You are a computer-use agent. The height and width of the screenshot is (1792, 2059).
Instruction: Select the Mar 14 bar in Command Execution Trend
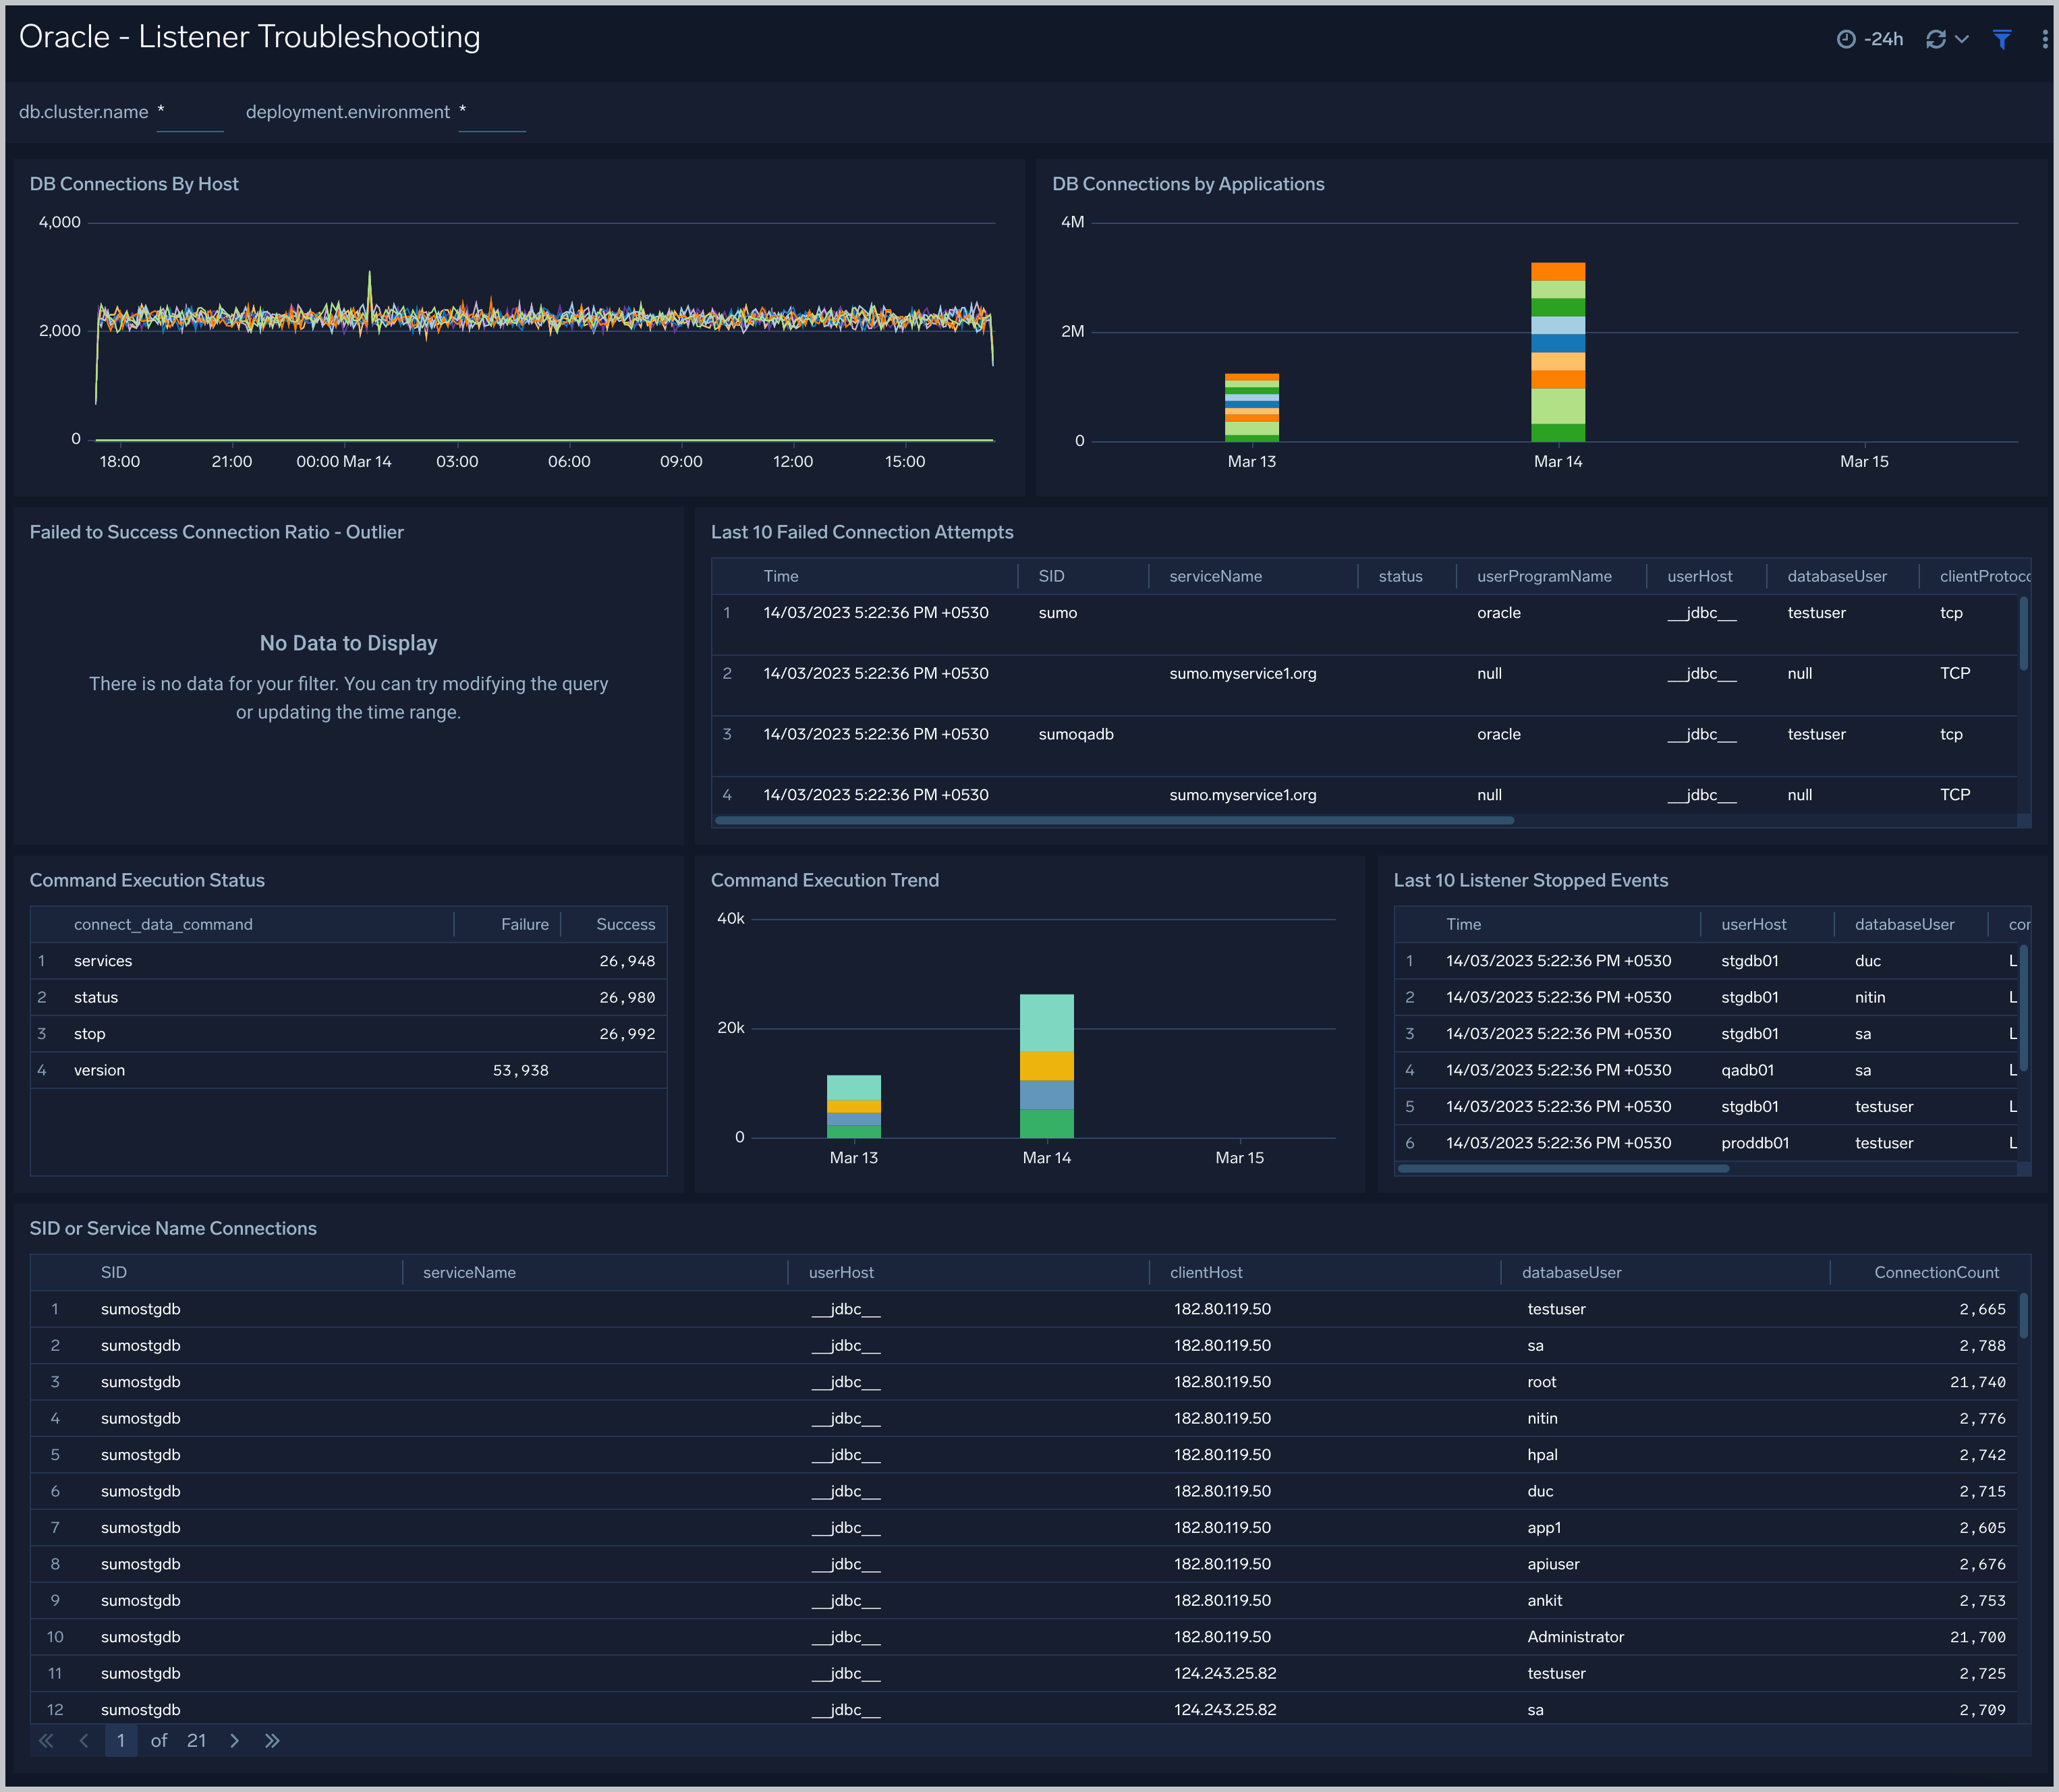[x=1047, y=1066]
